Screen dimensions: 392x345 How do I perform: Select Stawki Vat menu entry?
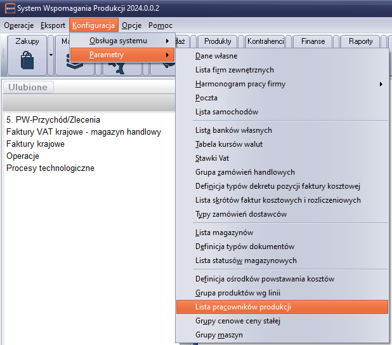click(x=212, y=158)
